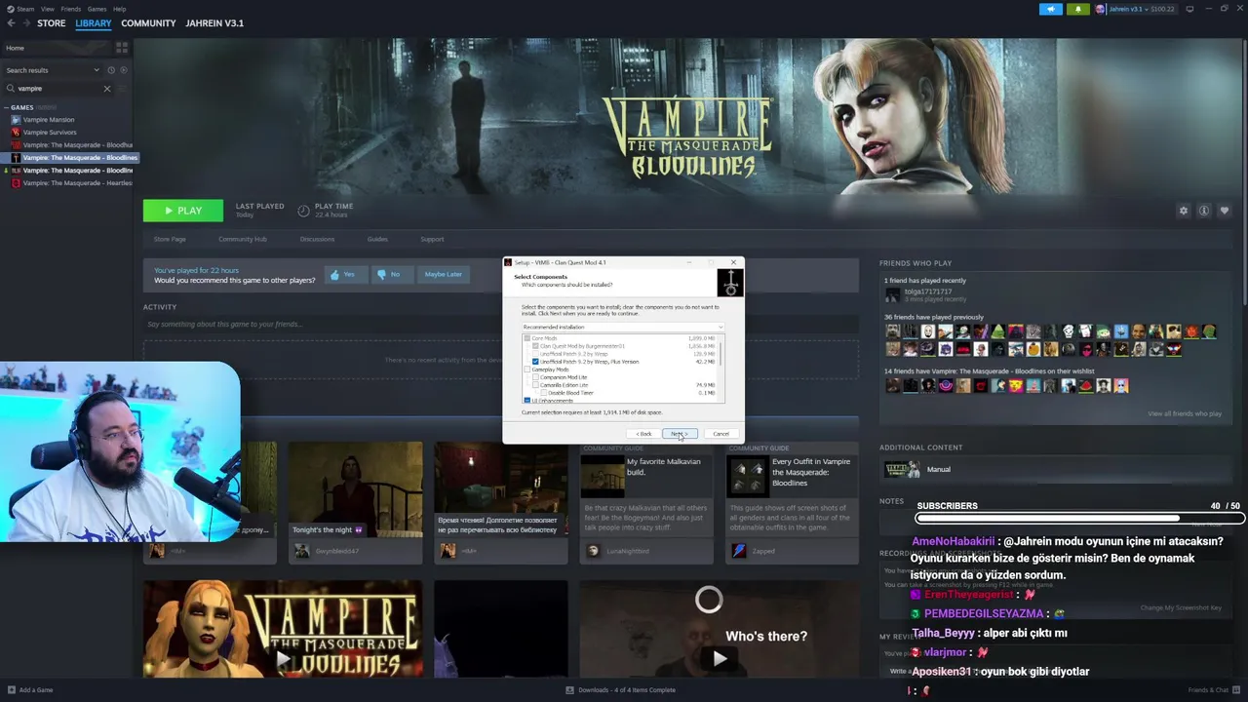Click View all friends who play
The image size is (1248, 702).
pyautogui.click(x=1185, y=413)
